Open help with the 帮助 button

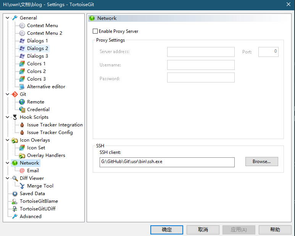pyautogui.click(x=275, y=230)
